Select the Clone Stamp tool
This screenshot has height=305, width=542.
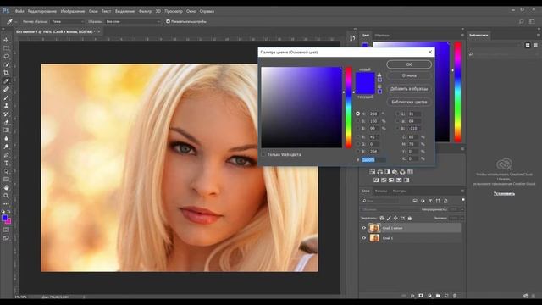point(6,106)
